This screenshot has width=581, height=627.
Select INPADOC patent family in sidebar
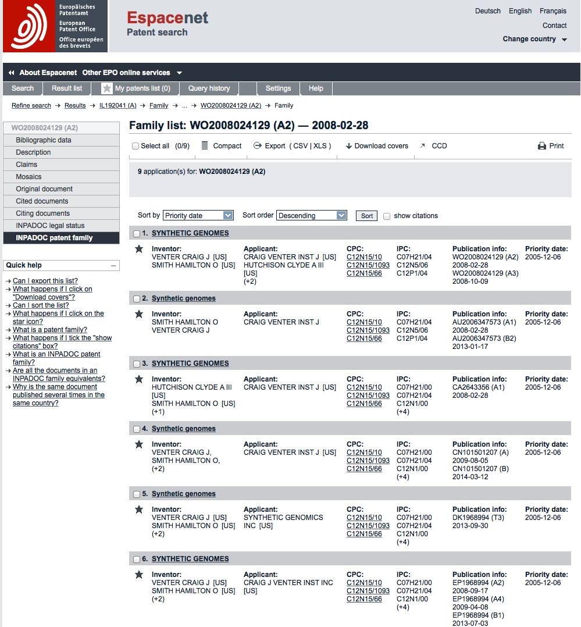pos(61,238)
